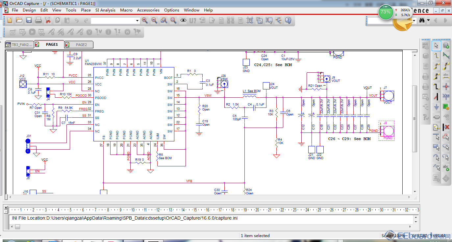Click the '1 item selected' status text
This screenshot has width=452, height=242.
coord(255,235)
